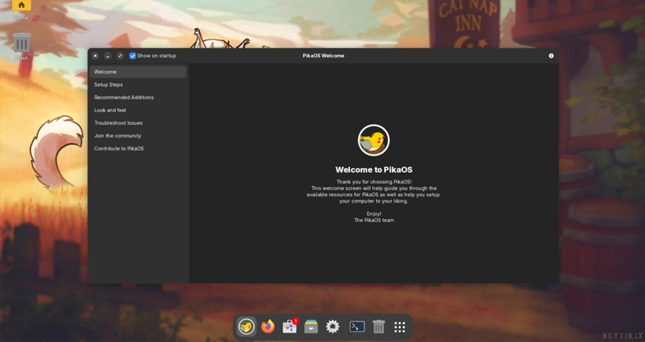Select Join the community in the sidebar

click(117, 136)
